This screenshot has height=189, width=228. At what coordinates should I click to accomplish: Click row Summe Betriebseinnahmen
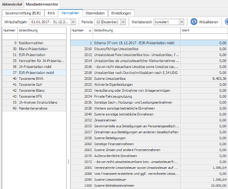click(149, 185)
